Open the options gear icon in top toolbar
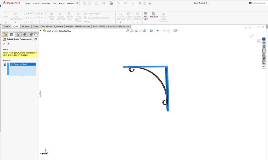This screenshot has width=268, height=160. coord(150,3)
